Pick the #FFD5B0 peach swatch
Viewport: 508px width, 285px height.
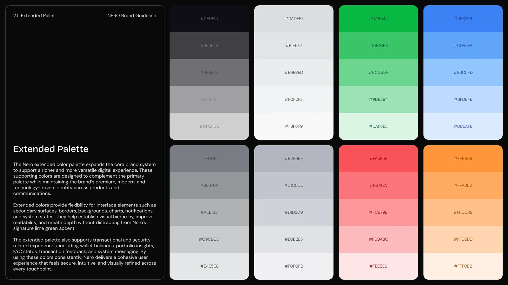[x=463, y=239]
